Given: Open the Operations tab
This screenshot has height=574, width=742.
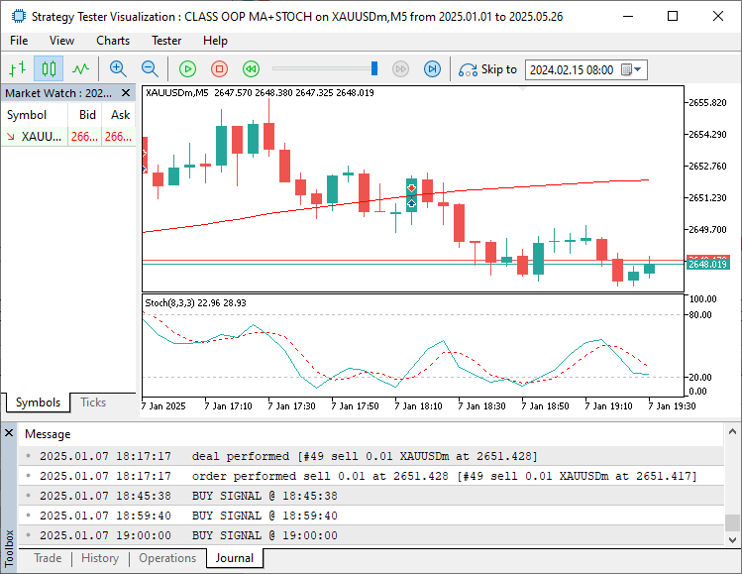Looking at the screenshot, I should pyautogui.click(x=167, y=558).
